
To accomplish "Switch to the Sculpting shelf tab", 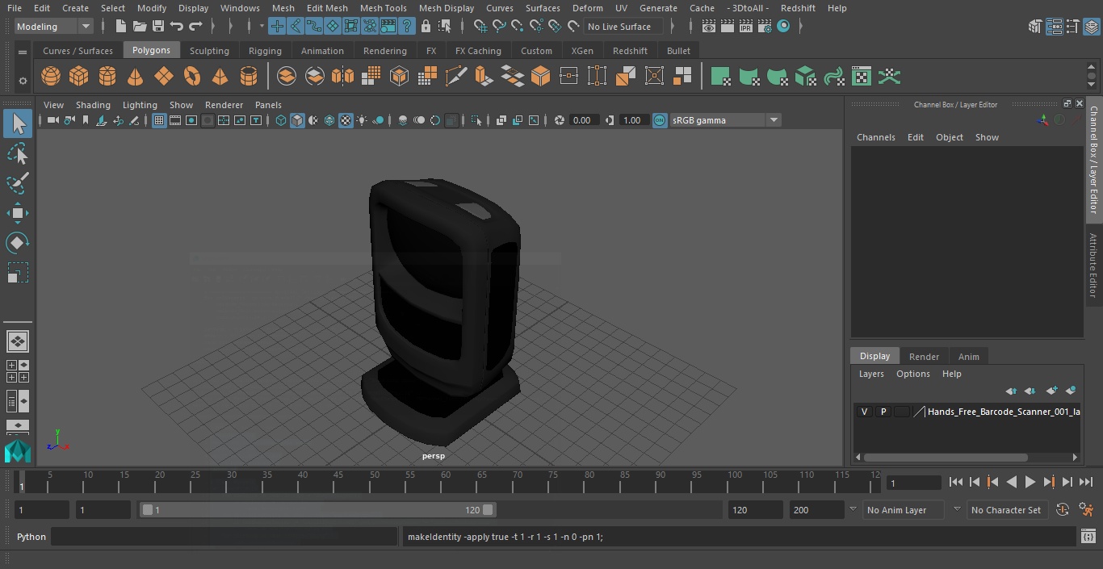I will pyautogui.click(x=209, y=50).
